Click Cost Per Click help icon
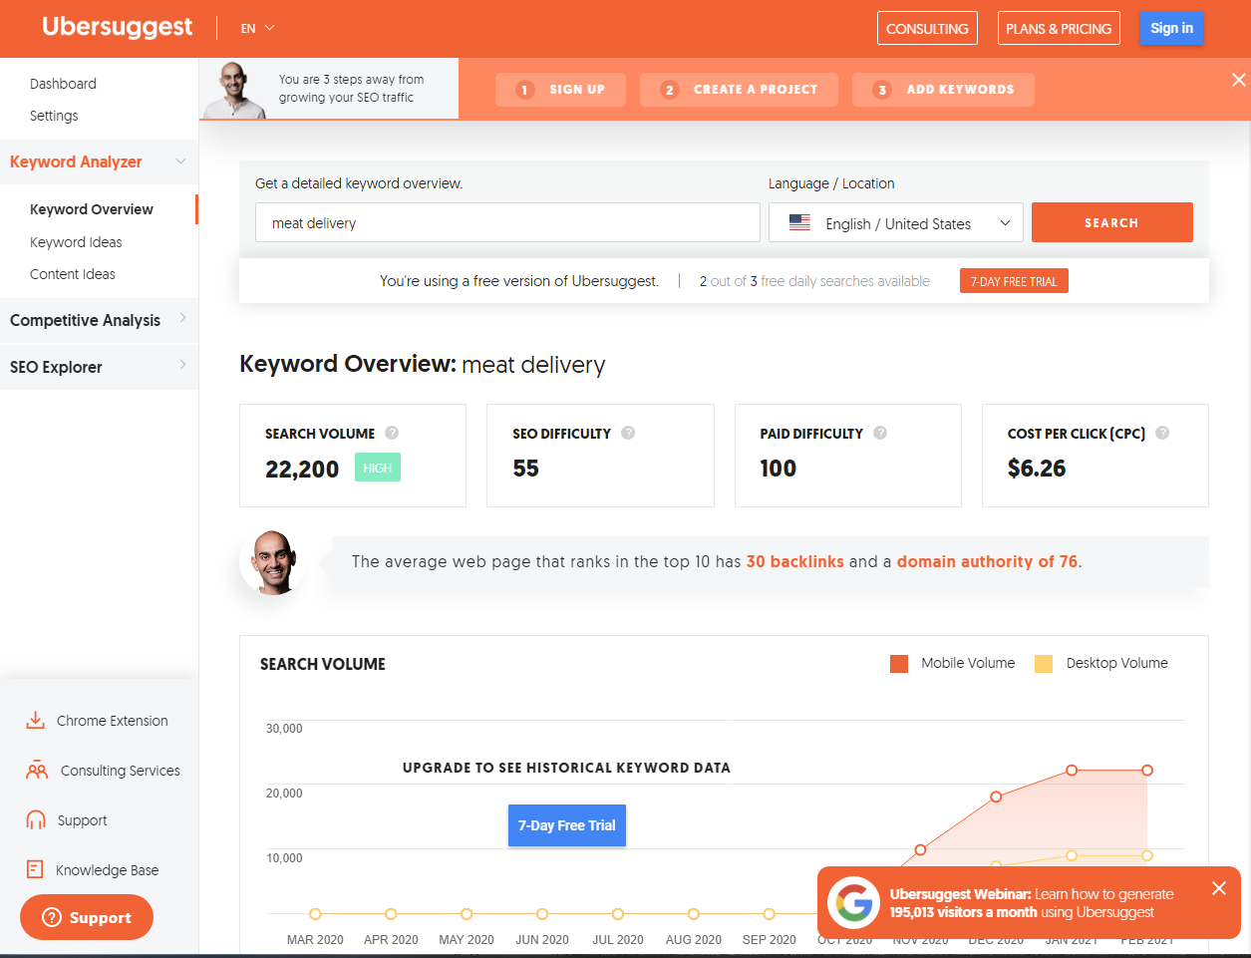 [x=1162, y=433]
